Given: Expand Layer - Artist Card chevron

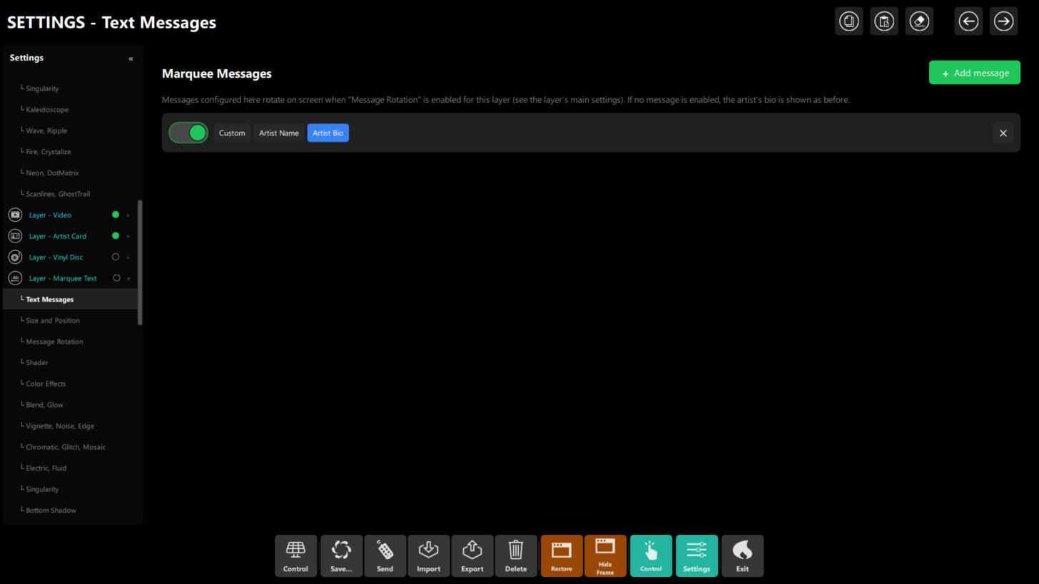Looking at the screenshot, I should pyautogui.click(x=128, y=236).
